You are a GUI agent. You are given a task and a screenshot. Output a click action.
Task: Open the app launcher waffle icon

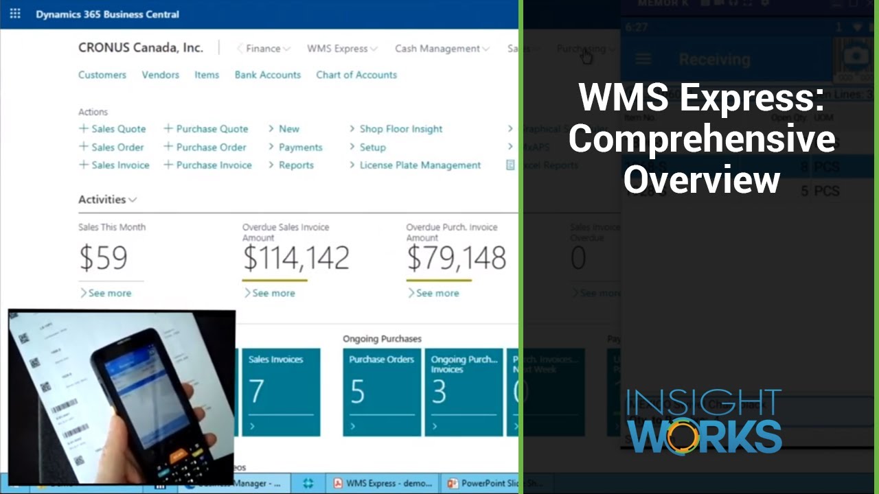click(15, 14)
